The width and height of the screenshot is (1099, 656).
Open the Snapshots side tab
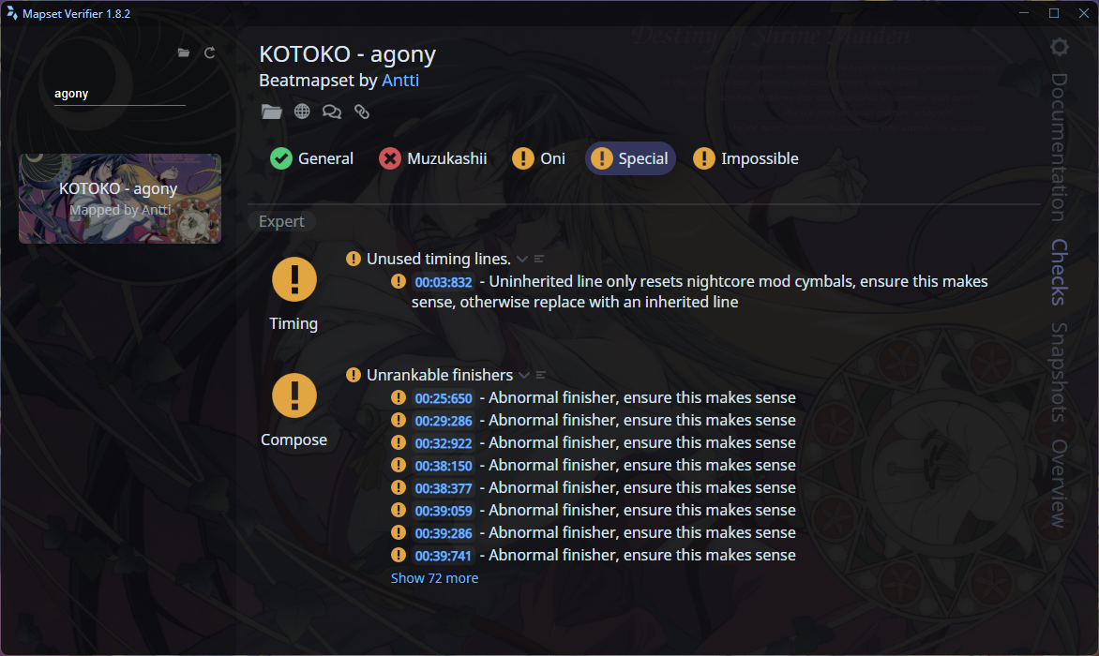[1059, 373]
